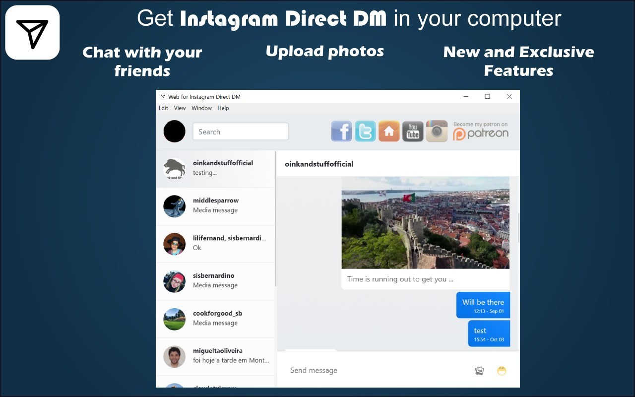Image resolution: width=635 pixels, height=397 pixels.
Task: Click the 'Will be there' message bubble
Action: click(483, 305)
